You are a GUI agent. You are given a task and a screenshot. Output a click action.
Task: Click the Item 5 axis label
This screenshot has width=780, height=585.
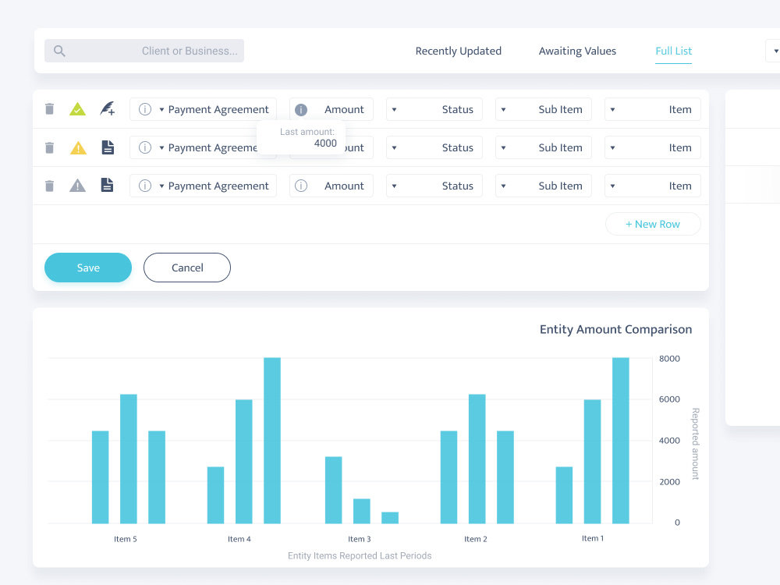coord(126,539)
